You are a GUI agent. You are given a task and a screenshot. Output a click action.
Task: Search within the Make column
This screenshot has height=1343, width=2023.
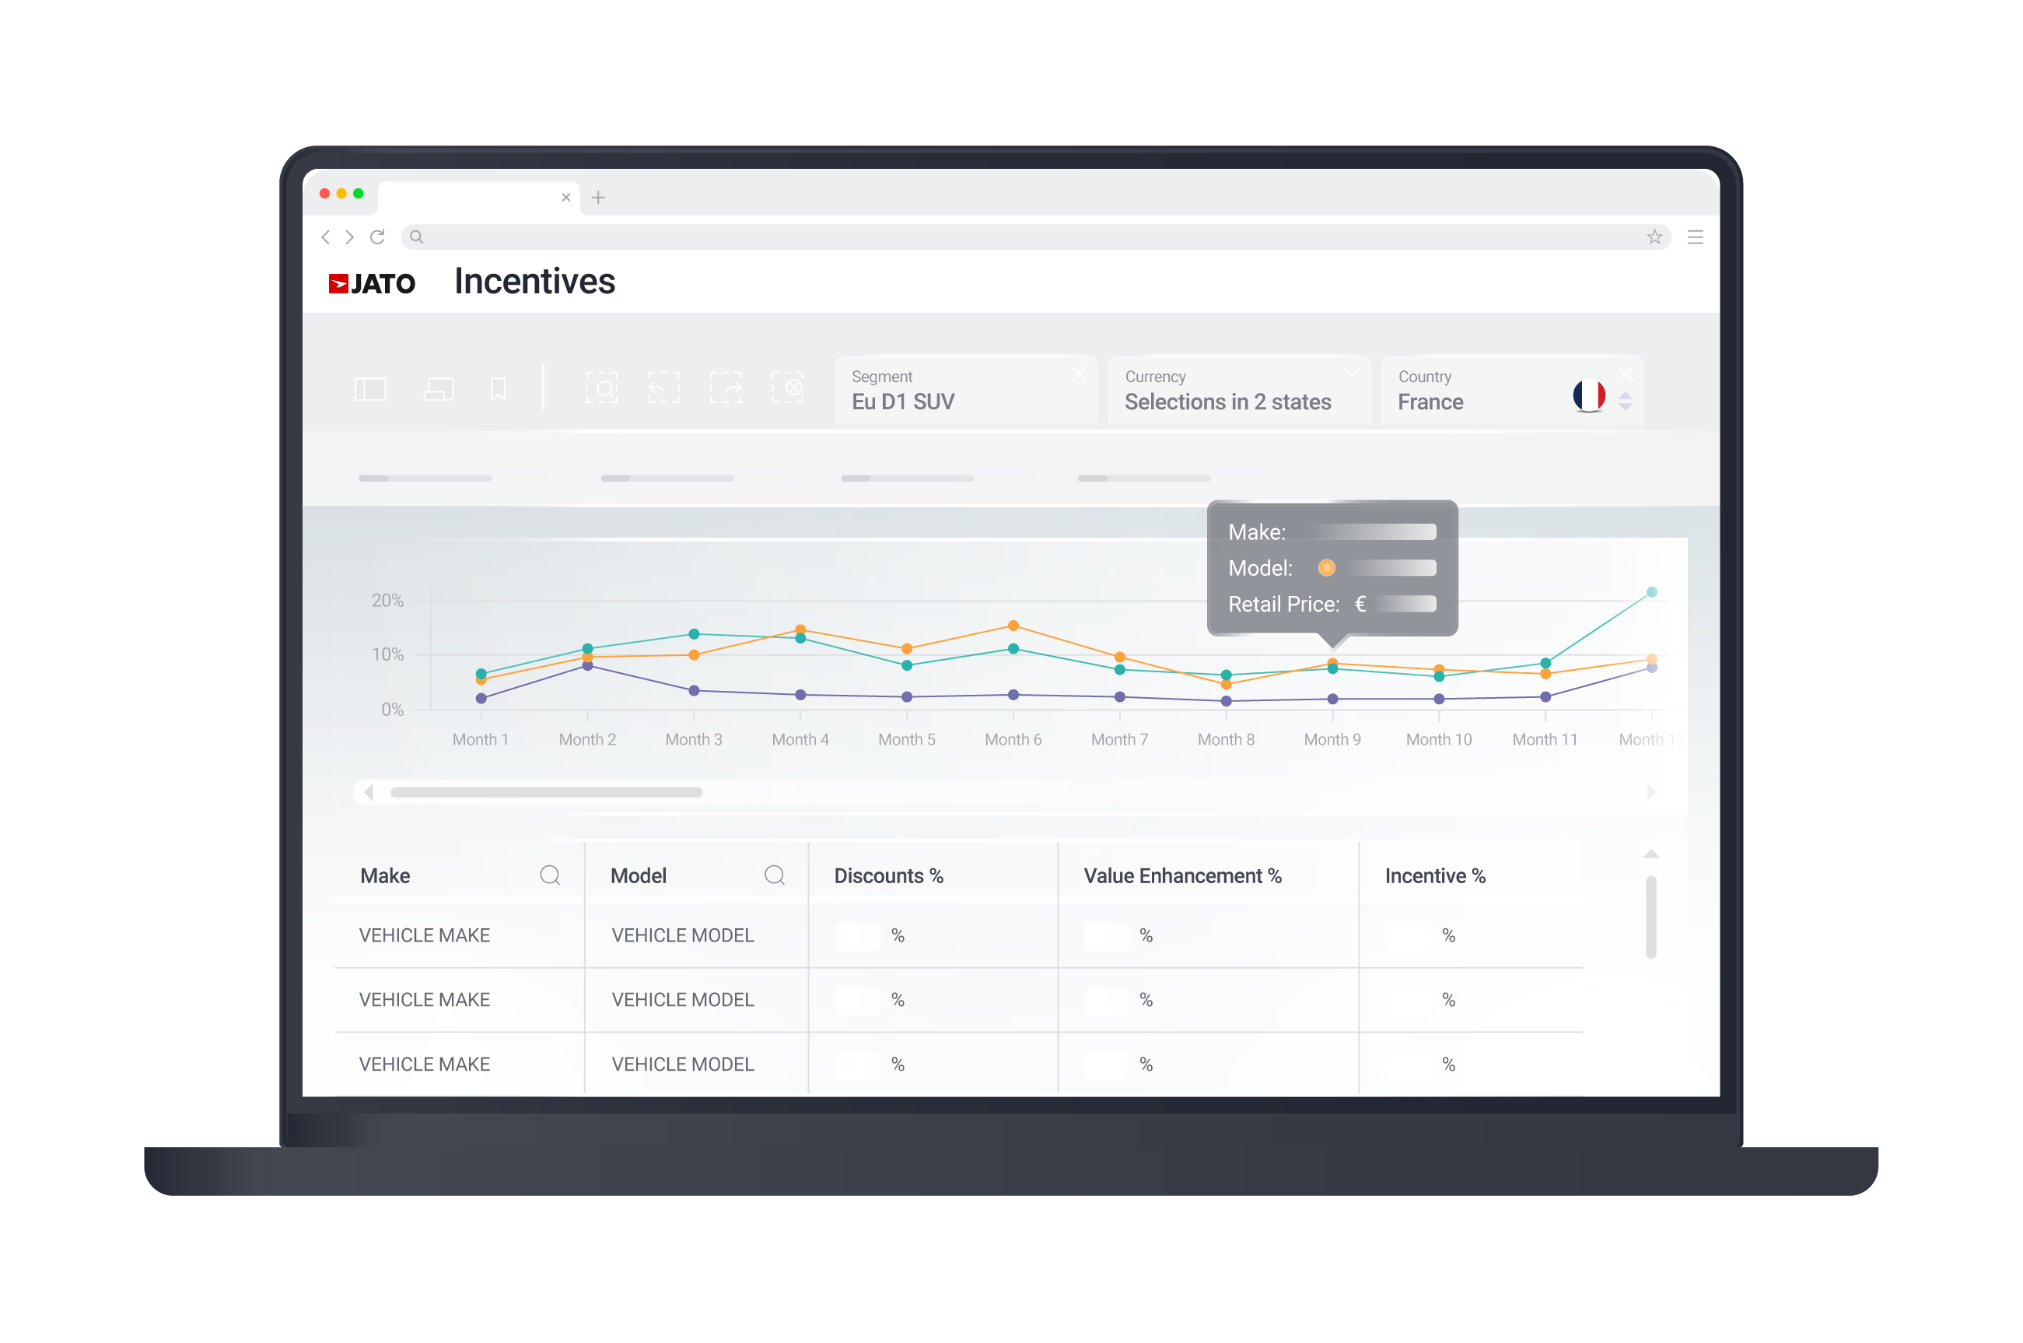point(550,875)
